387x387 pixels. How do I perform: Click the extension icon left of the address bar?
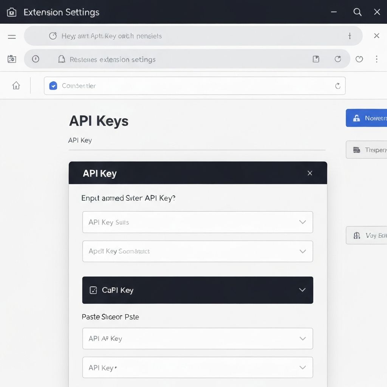coord(12,59)
